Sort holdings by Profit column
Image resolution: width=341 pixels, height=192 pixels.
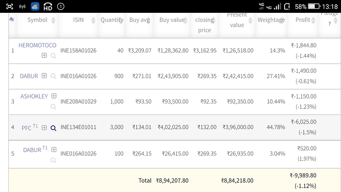(313, 20)
